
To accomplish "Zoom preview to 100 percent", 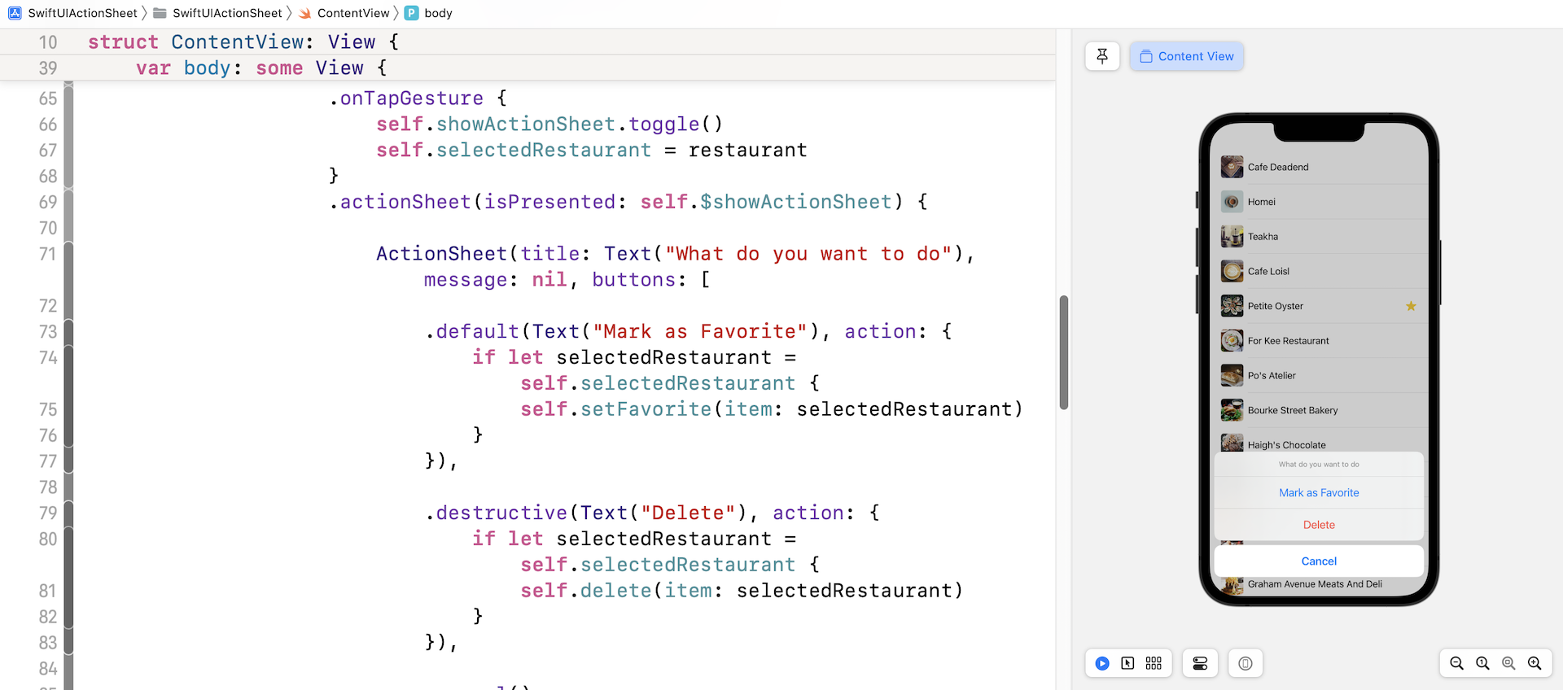I will click(x=1482, y=663).
